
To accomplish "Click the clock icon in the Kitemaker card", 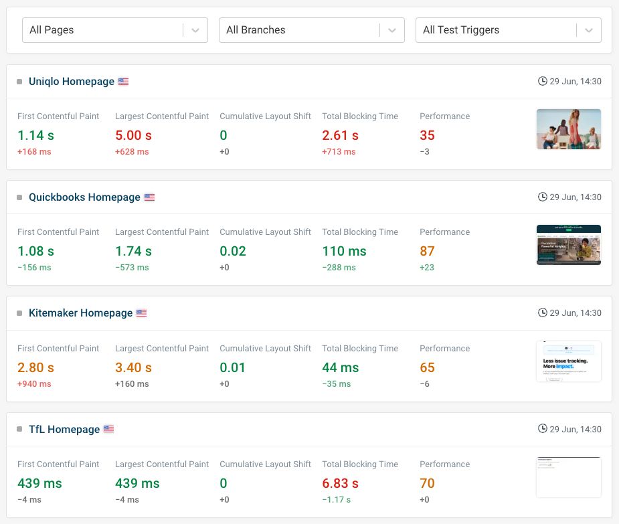I will pos(543,313).
